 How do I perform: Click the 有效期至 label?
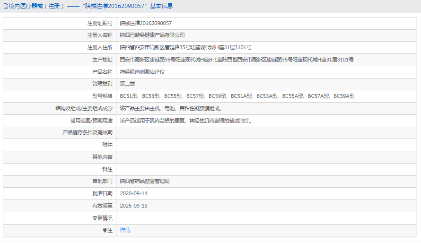[x=102, y=206]
